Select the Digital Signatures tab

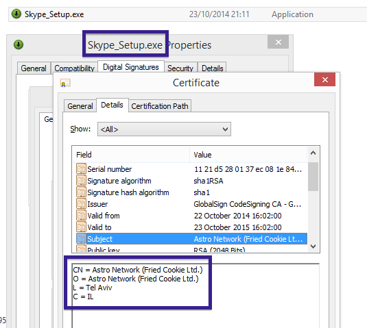click(x=131, y=67)
